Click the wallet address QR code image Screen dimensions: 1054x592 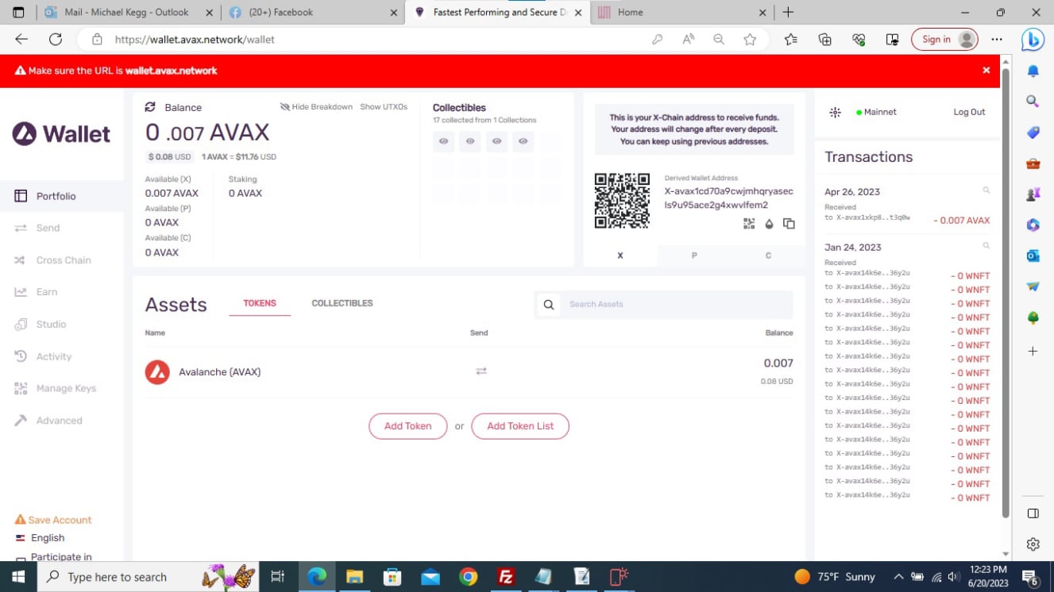[622, 201]
